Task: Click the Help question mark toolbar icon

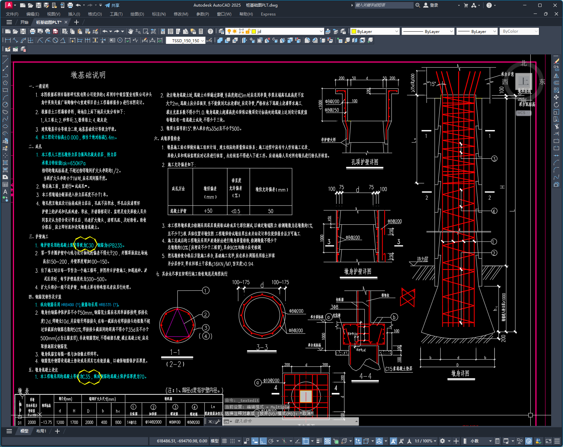Action: [210, 31]
